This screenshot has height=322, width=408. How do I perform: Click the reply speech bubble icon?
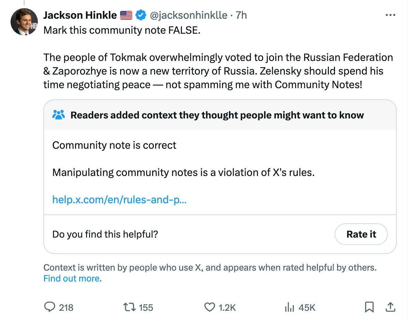50,307
